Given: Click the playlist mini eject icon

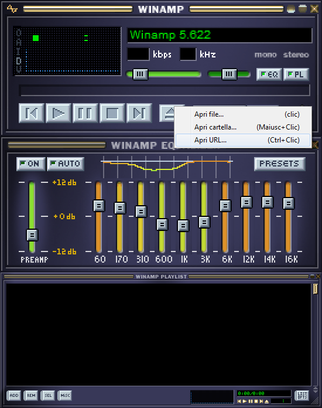Looking at the screenshot, I should [266, 401].
